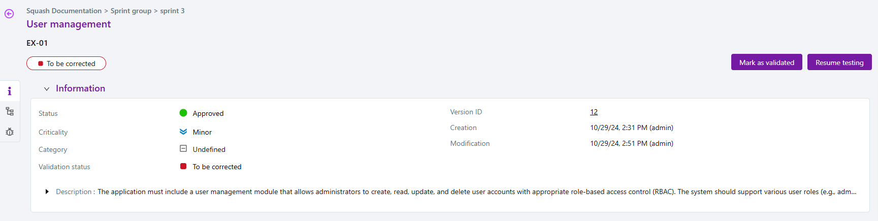878x221 pixels.
Task: Click the Minor criticality chevron icon
Action: tap(183, 132)
